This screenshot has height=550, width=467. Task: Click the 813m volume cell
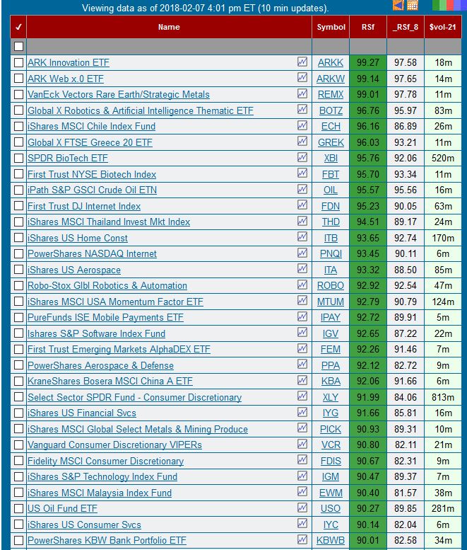(x=443, y=397)
